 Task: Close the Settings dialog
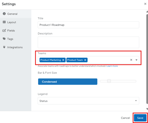coord(145,4)
